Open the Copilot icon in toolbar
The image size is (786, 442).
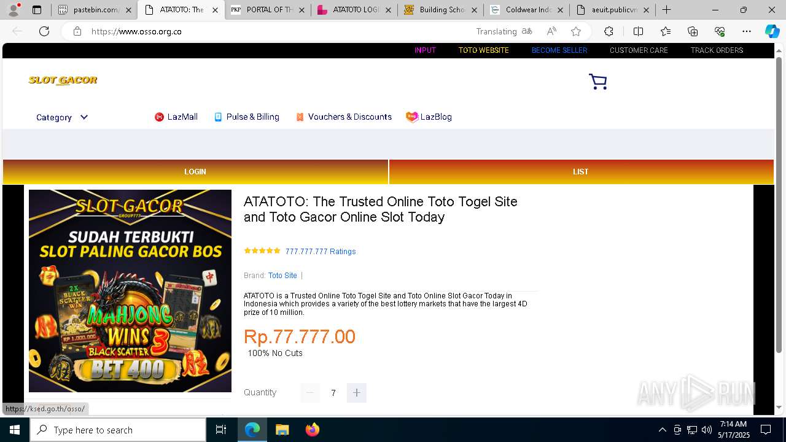pos(772,31)
